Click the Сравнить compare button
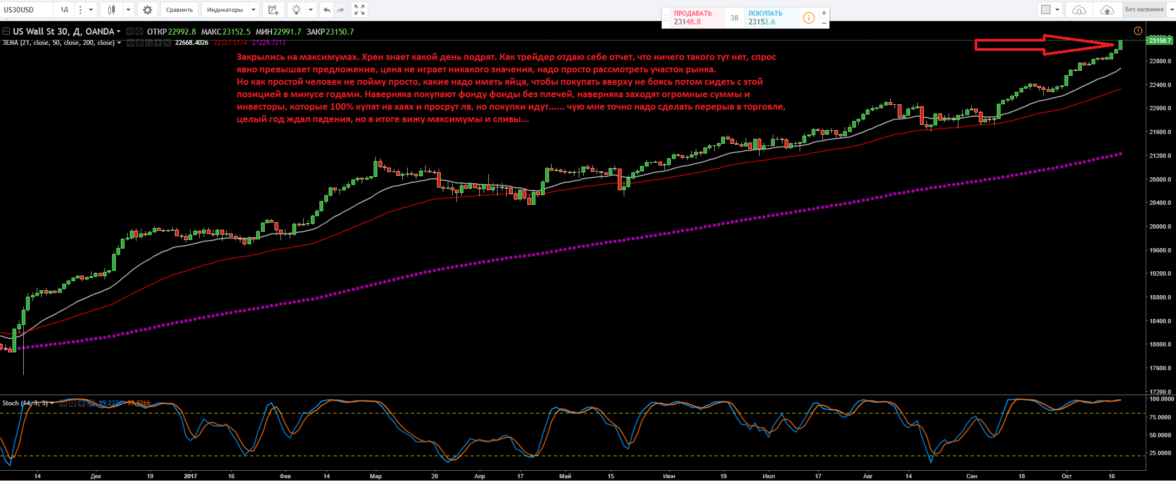This screenshot has height=481, width=1176. coord(179,10)
